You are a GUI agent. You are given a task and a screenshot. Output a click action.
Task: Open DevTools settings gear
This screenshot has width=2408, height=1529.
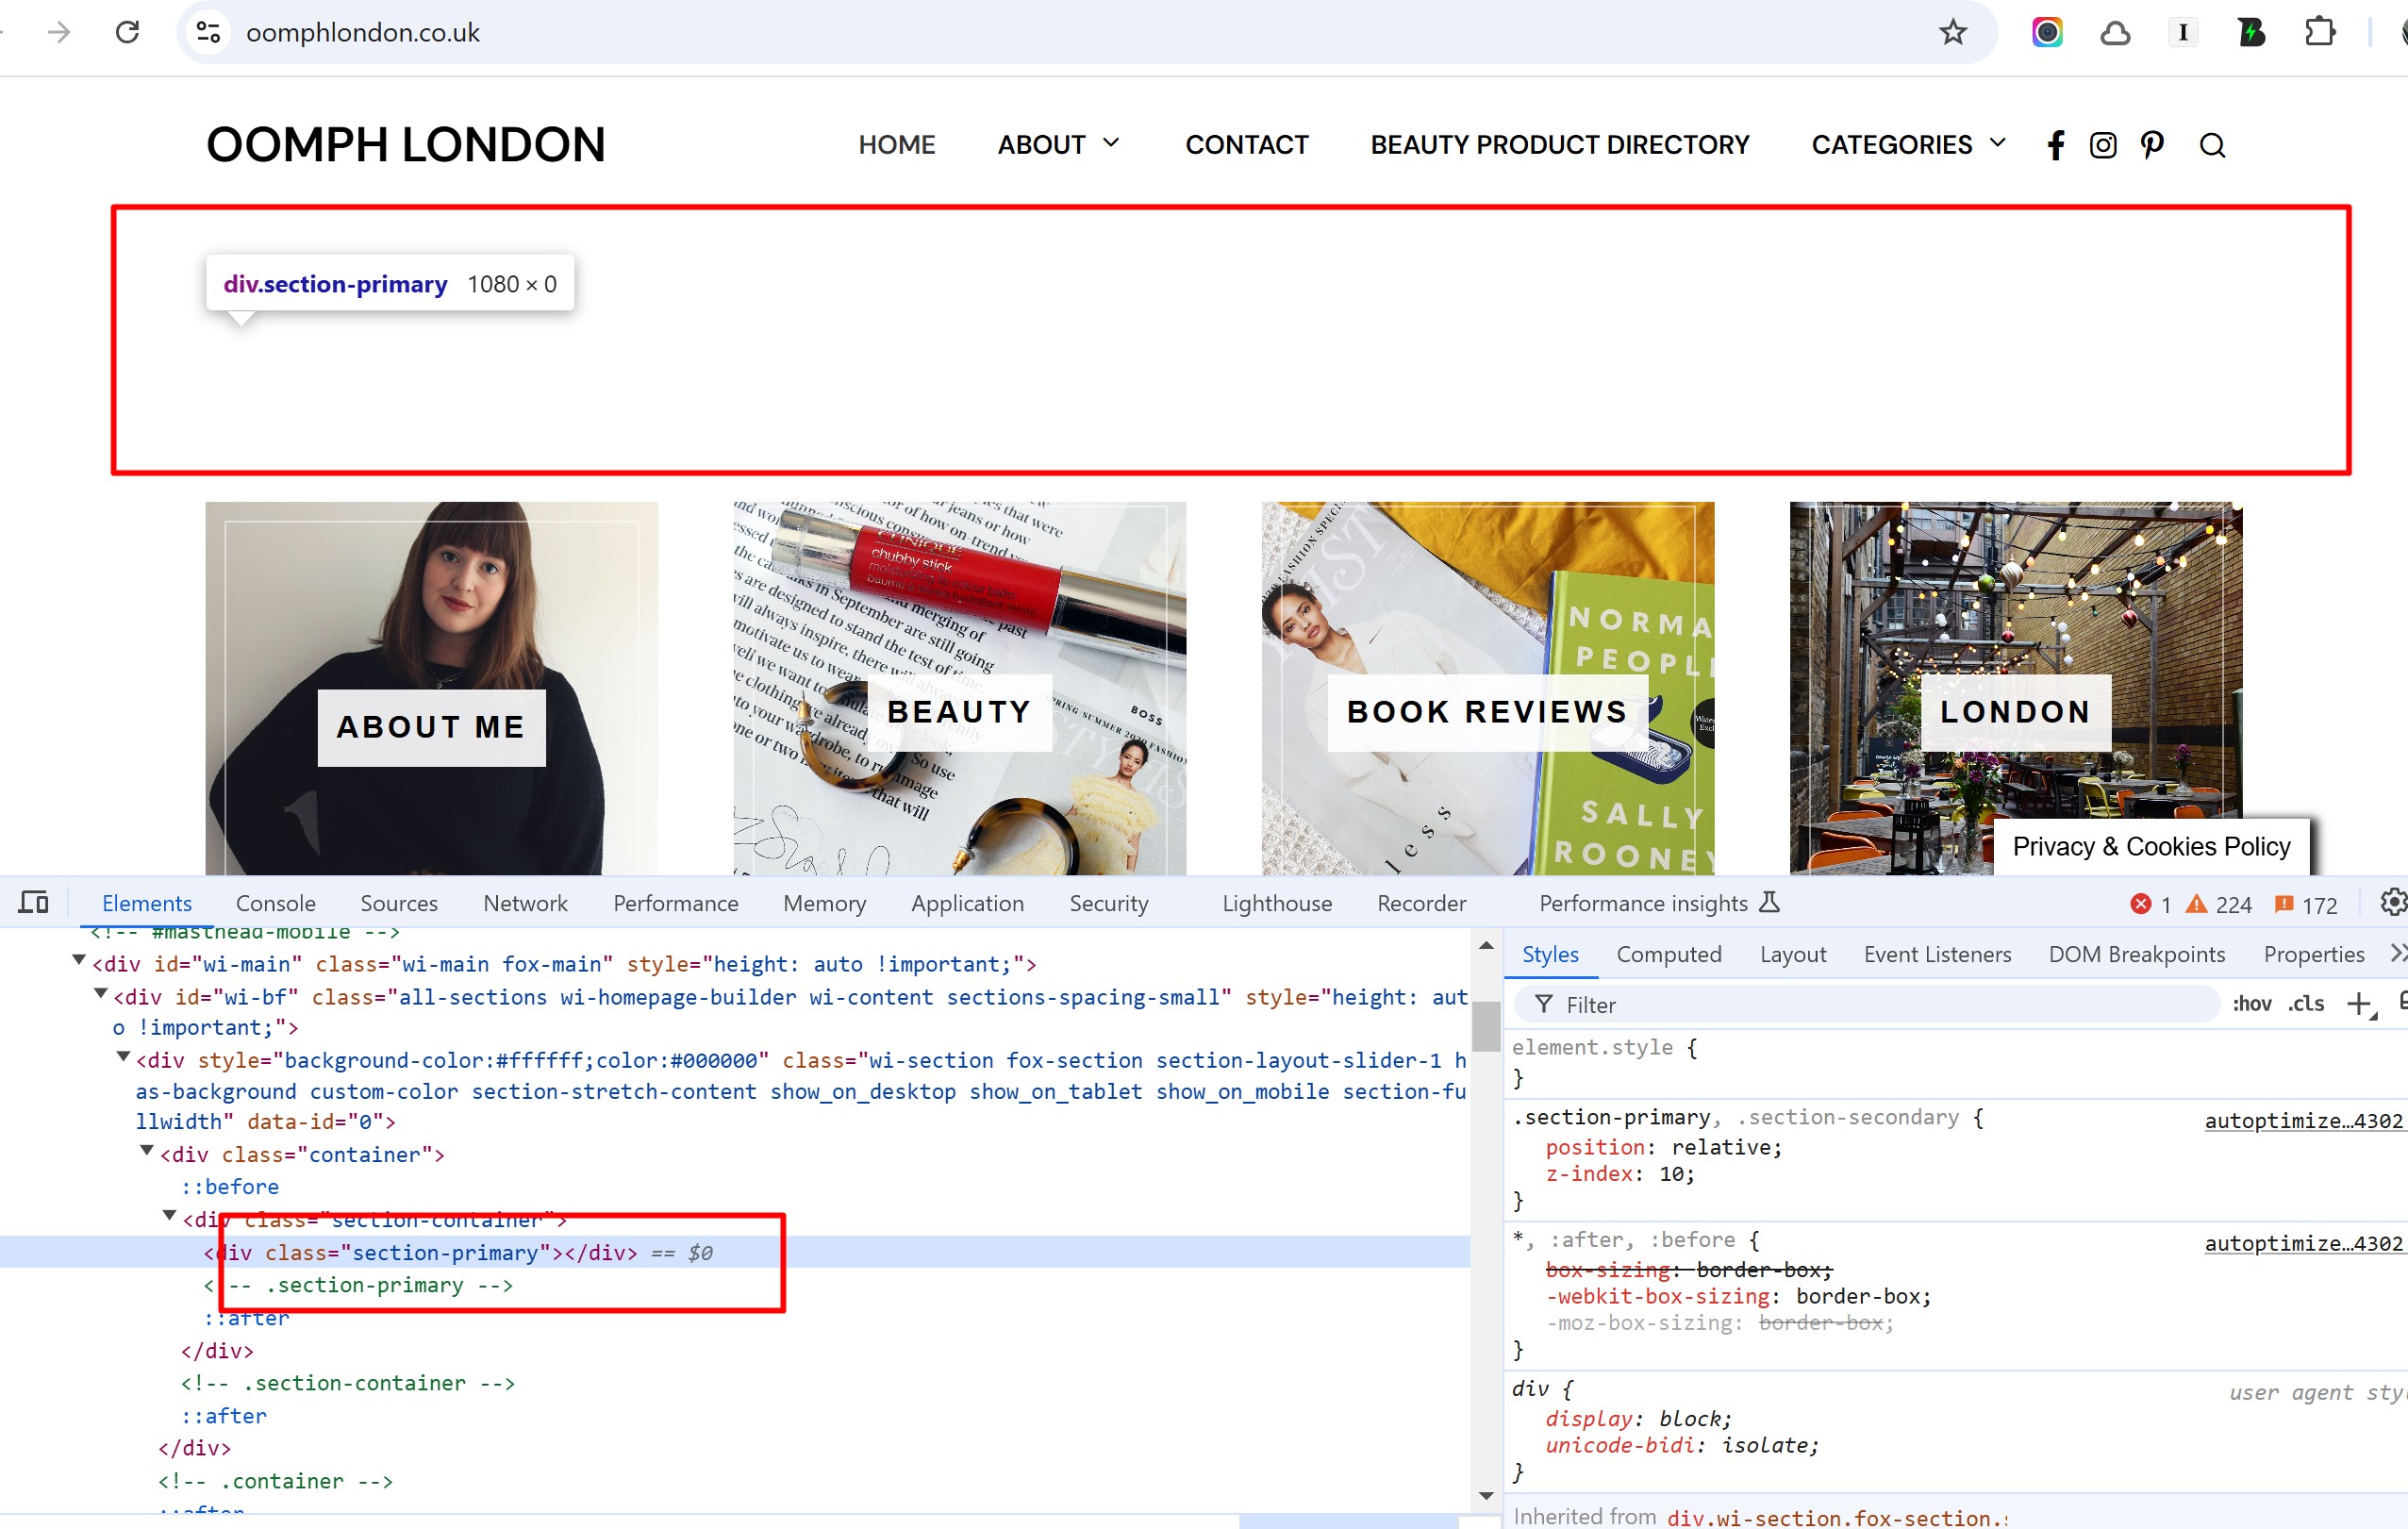2392,903
